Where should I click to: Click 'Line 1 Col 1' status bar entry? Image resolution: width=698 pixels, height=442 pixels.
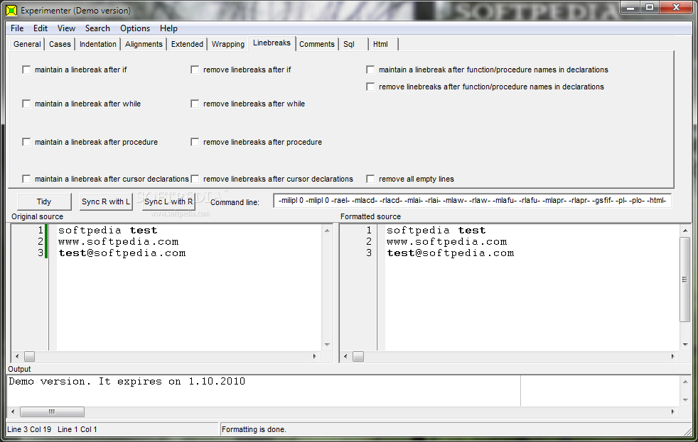77,429
